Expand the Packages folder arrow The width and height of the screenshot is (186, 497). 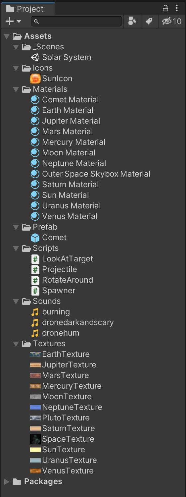[7, 481]
